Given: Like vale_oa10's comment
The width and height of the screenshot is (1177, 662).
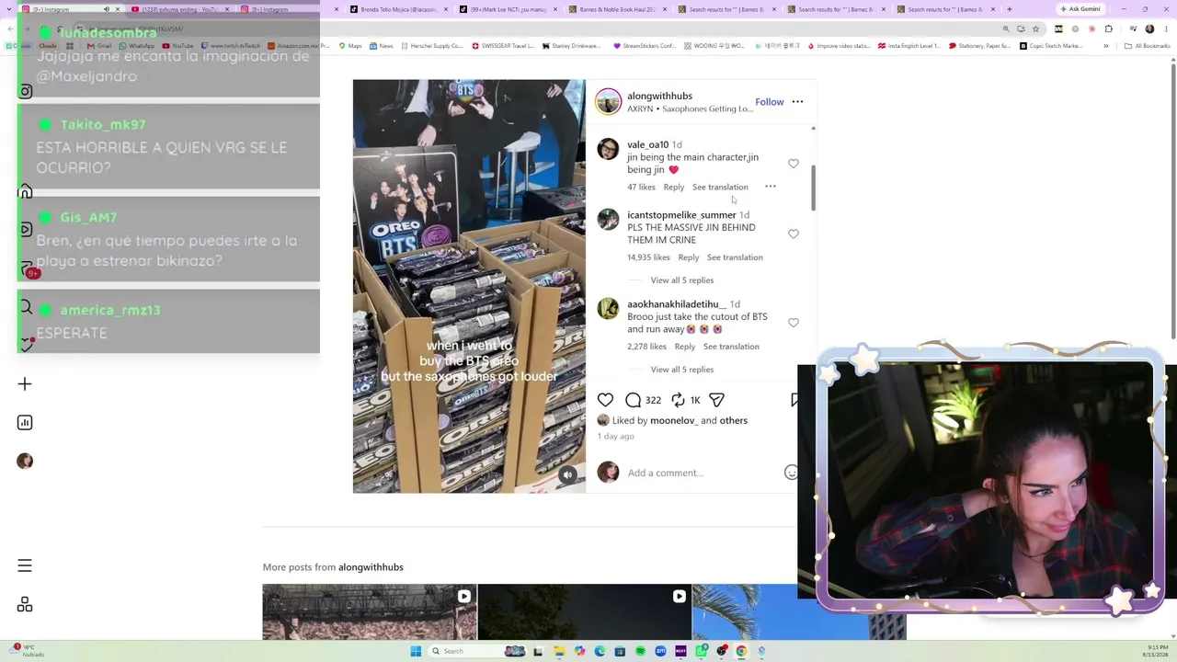Looking at the screenshot, I should (x=794, y=164).
